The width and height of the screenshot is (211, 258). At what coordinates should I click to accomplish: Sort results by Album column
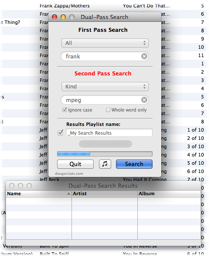[x=169, y=193]
